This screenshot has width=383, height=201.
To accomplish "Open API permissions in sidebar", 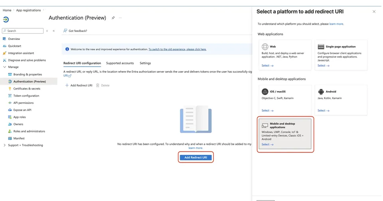I will pyautogui.click(x=24, y=103).
